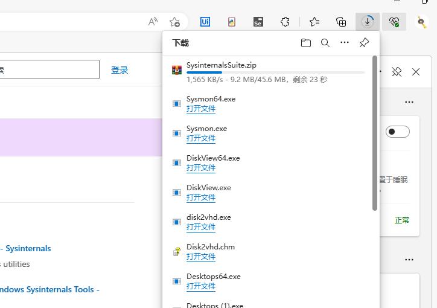Open more options in downloads panel
Image resolution: width=437 pixels, height=308 pixels.
pyautogui.click(x=345, y=42)
